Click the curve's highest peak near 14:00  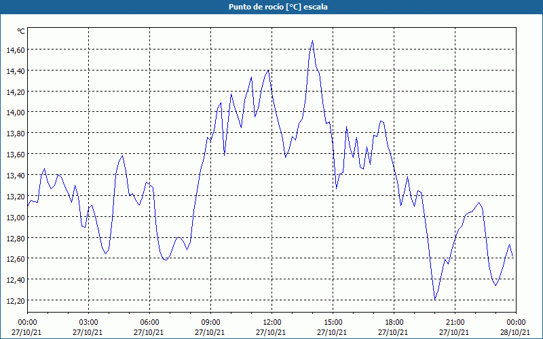click(x=313, y=41)
